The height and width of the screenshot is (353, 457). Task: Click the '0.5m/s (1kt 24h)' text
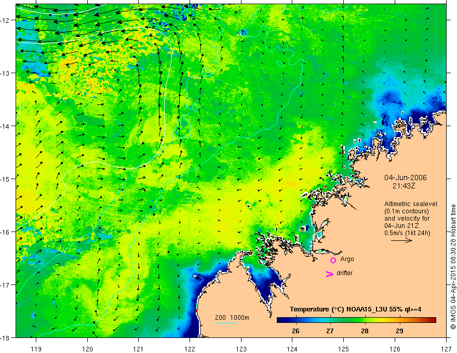[407, 233]
